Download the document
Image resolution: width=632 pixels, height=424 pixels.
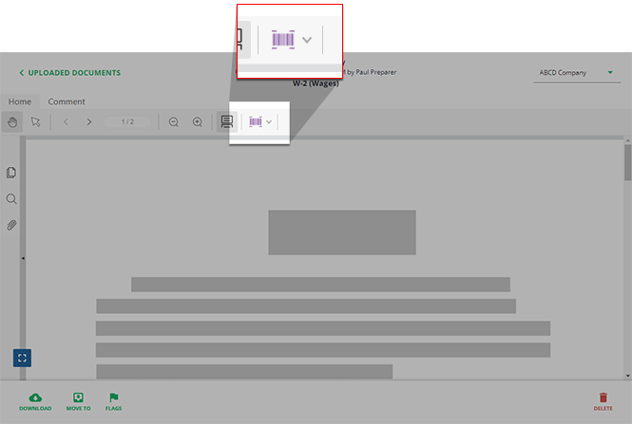pos(35,402)
